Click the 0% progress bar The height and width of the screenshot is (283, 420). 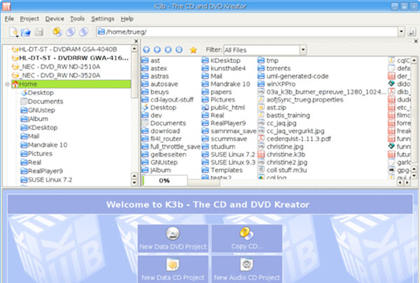tap(164, 180)
